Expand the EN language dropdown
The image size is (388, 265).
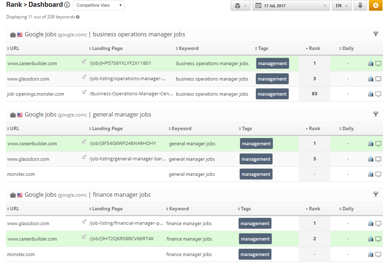click(x=341, y=6)
